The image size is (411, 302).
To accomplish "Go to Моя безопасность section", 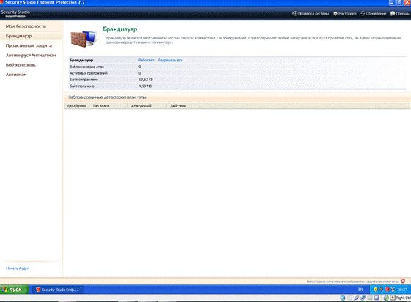I will tap(26, 26).
